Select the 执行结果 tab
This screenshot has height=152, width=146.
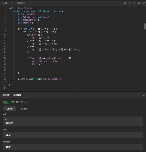click(17, 95)
